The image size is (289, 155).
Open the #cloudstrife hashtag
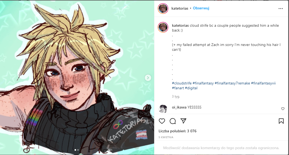(182, 83)
